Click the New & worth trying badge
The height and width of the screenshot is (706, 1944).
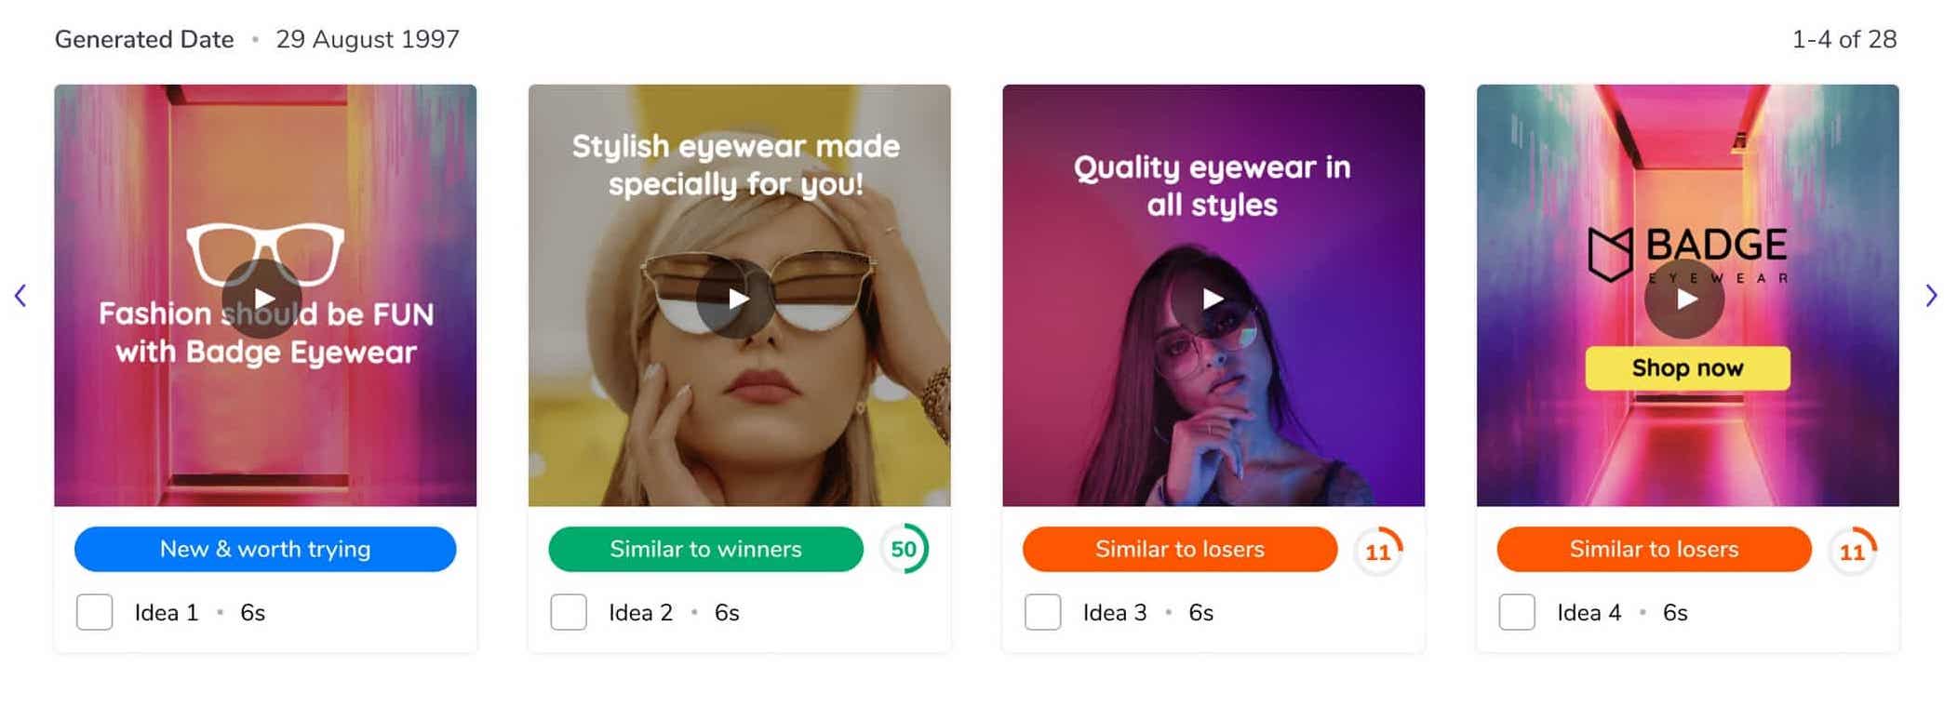point(265,549)
